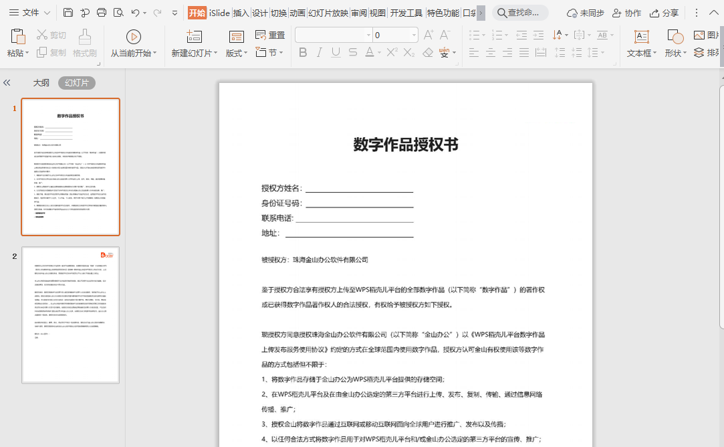The height and width of the screenshot is (447, 724).
Task: Open bullet list dropdown arrow
Action: (483, 35)
